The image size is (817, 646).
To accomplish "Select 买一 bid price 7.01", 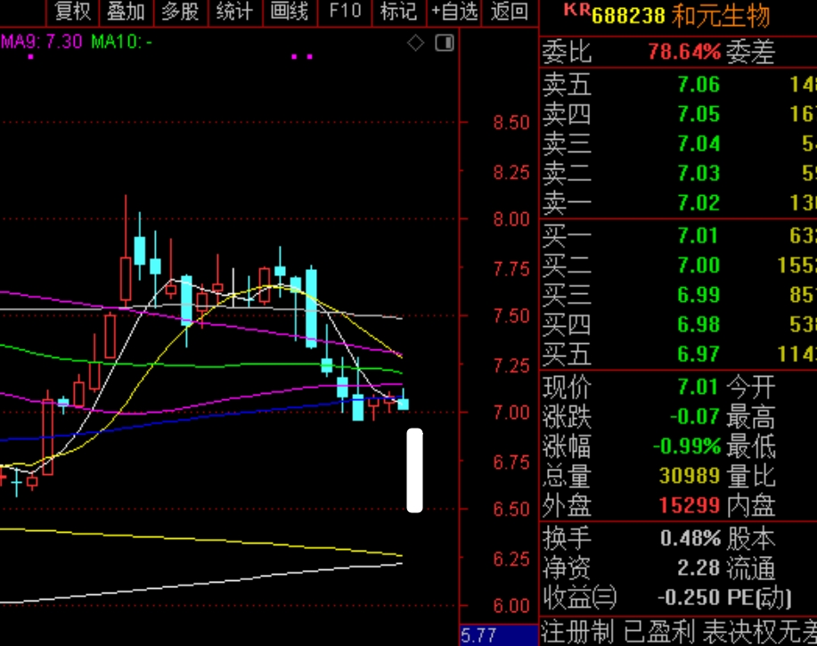I will click(x=698, y=235).
